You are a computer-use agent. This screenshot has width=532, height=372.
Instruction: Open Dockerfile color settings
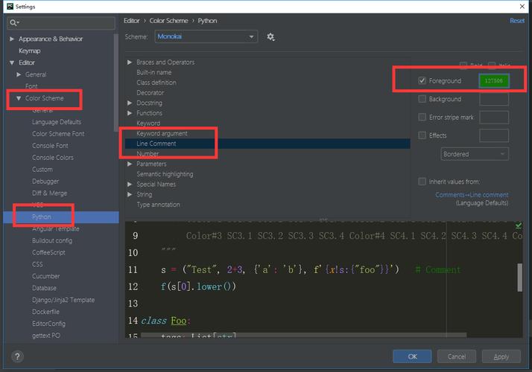tap(45, 312)
